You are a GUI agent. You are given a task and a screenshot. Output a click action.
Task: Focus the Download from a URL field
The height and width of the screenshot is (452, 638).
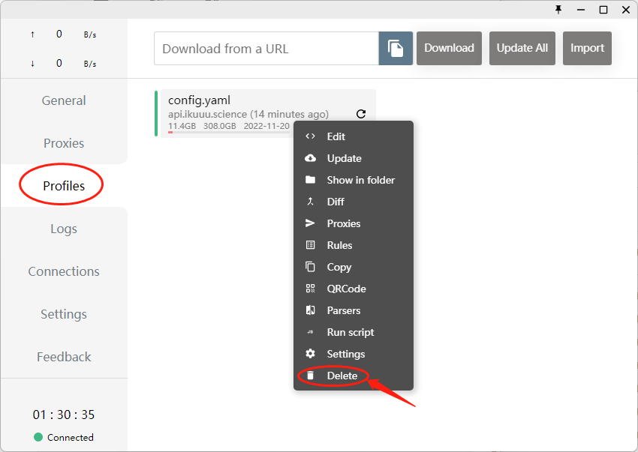[x=266, y=49]
